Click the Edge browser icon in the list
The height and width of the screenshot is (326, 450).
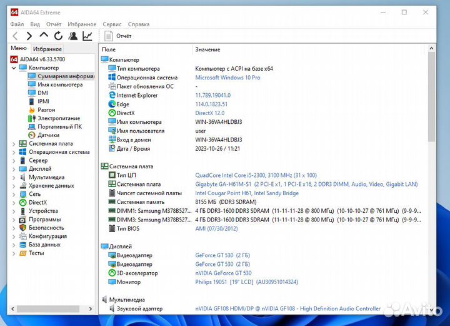click(x=112, y=104)
